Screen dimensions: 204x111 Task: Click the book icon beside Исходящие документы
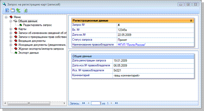point(16,45)
